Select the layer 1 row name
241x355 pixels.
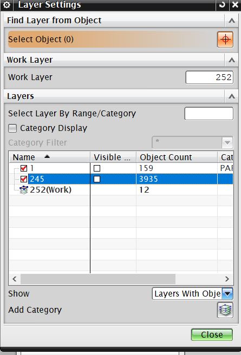[x=32, y=168]
